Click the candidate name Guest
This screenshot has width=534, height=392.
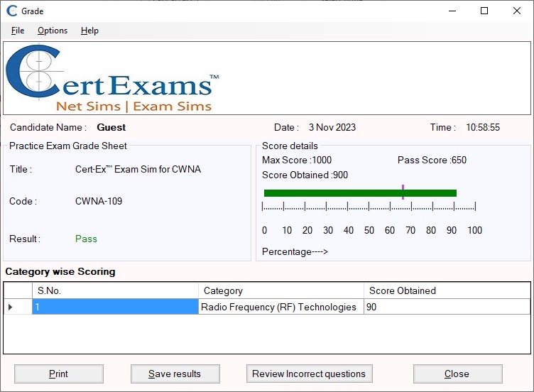click(111, 127)
